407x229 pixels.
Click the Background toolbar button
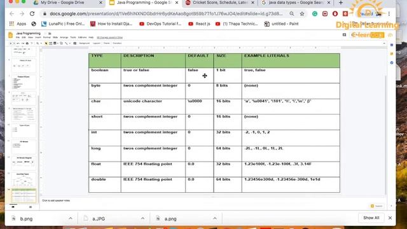[x=85, y=43]
